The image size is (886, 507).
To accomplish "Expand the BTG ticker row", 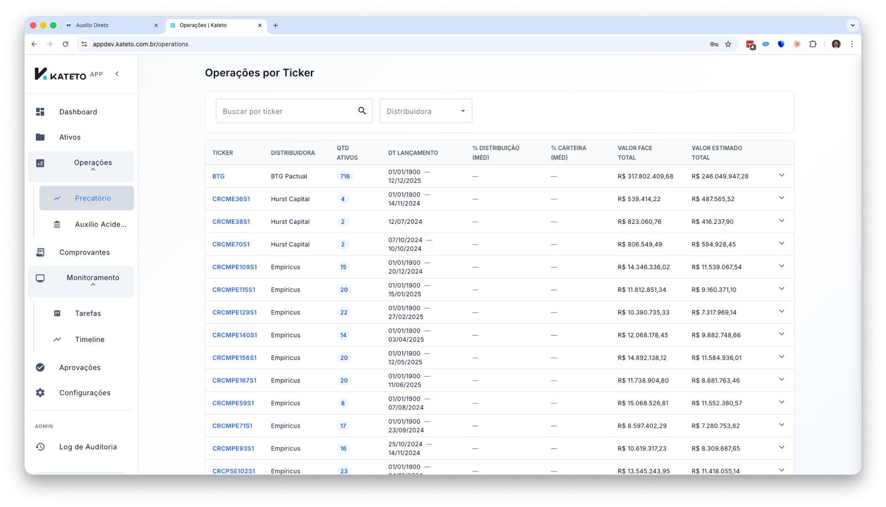I will tap(781, 176).
